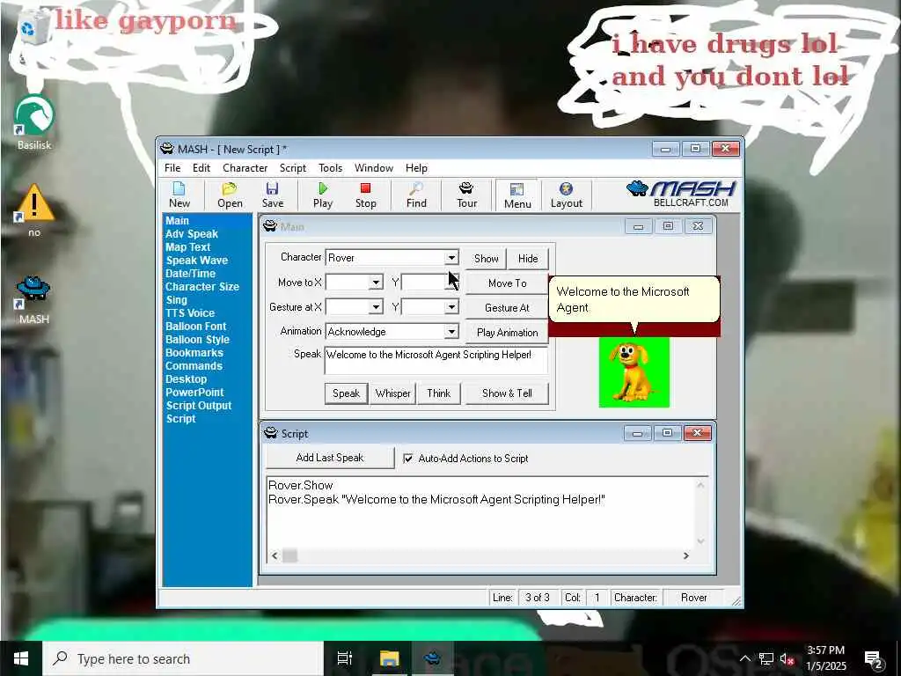Click the taskbar search box
The image size is (901, 676).
pos(183,658)
